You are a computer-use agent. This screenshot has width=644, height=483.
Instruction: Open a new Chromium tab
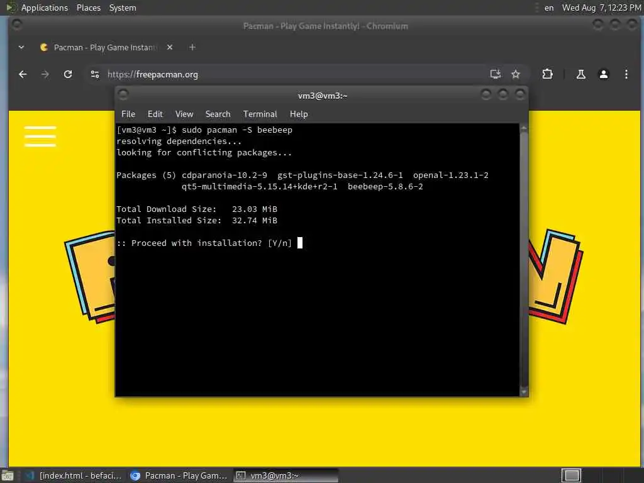(192, 47)
